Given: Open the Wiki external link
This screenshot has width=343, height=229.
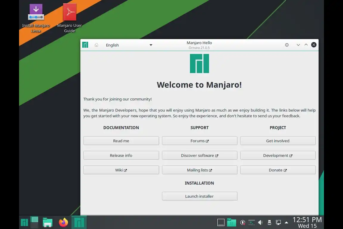Looking at the screenshot, I should click(x=121, y=170).
